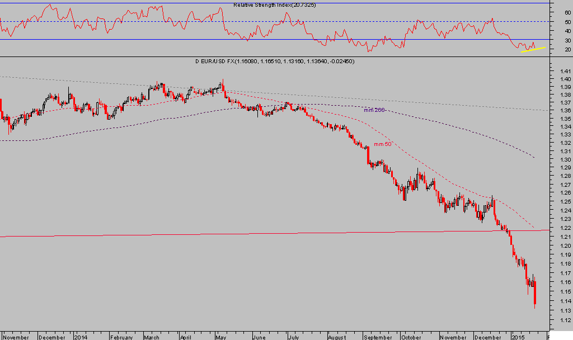Click the mm 200 moving average label
The height and width of the screenshot is (340, 573).
[374, 110]
